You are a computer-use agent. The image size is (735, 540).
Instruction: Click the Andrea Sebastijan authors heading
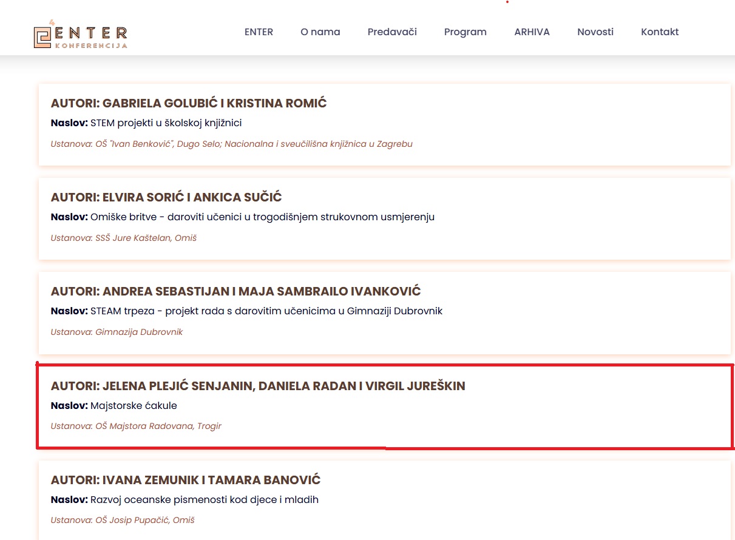click(x=235, y=291)
